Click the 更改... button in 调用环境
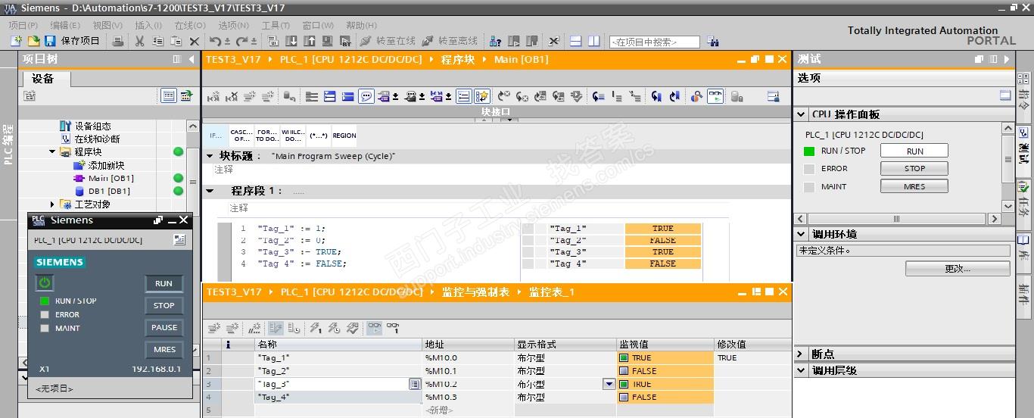Image resolution: width=1034 pixels, height=418 pixels. click(958, 269)
